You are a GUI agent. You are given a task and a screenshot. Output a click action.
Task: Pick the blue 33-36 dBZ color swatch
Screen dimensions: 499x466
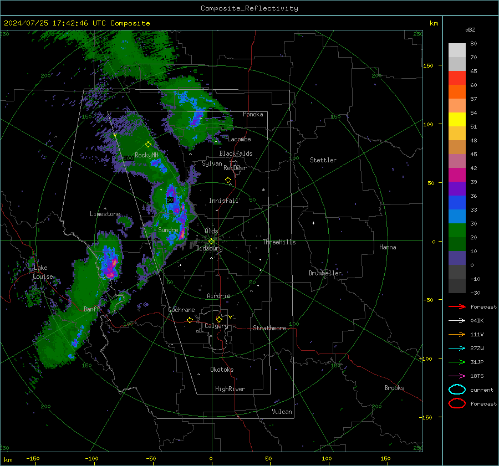click(x=457, y=203)
